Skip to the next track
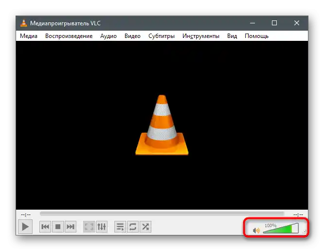This screenshot has width=324, height=251. [71, 227]
